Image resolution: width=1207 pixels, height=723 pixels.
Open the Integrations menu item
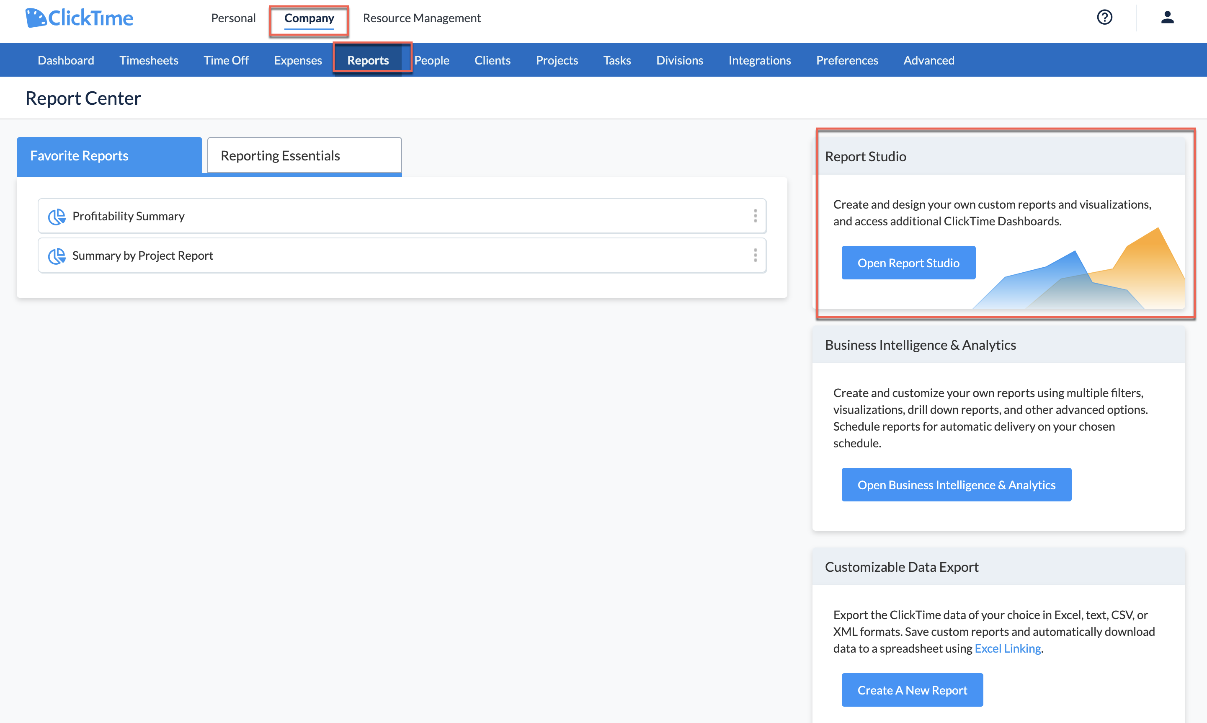pyautogui.click(x=759, y=60)
